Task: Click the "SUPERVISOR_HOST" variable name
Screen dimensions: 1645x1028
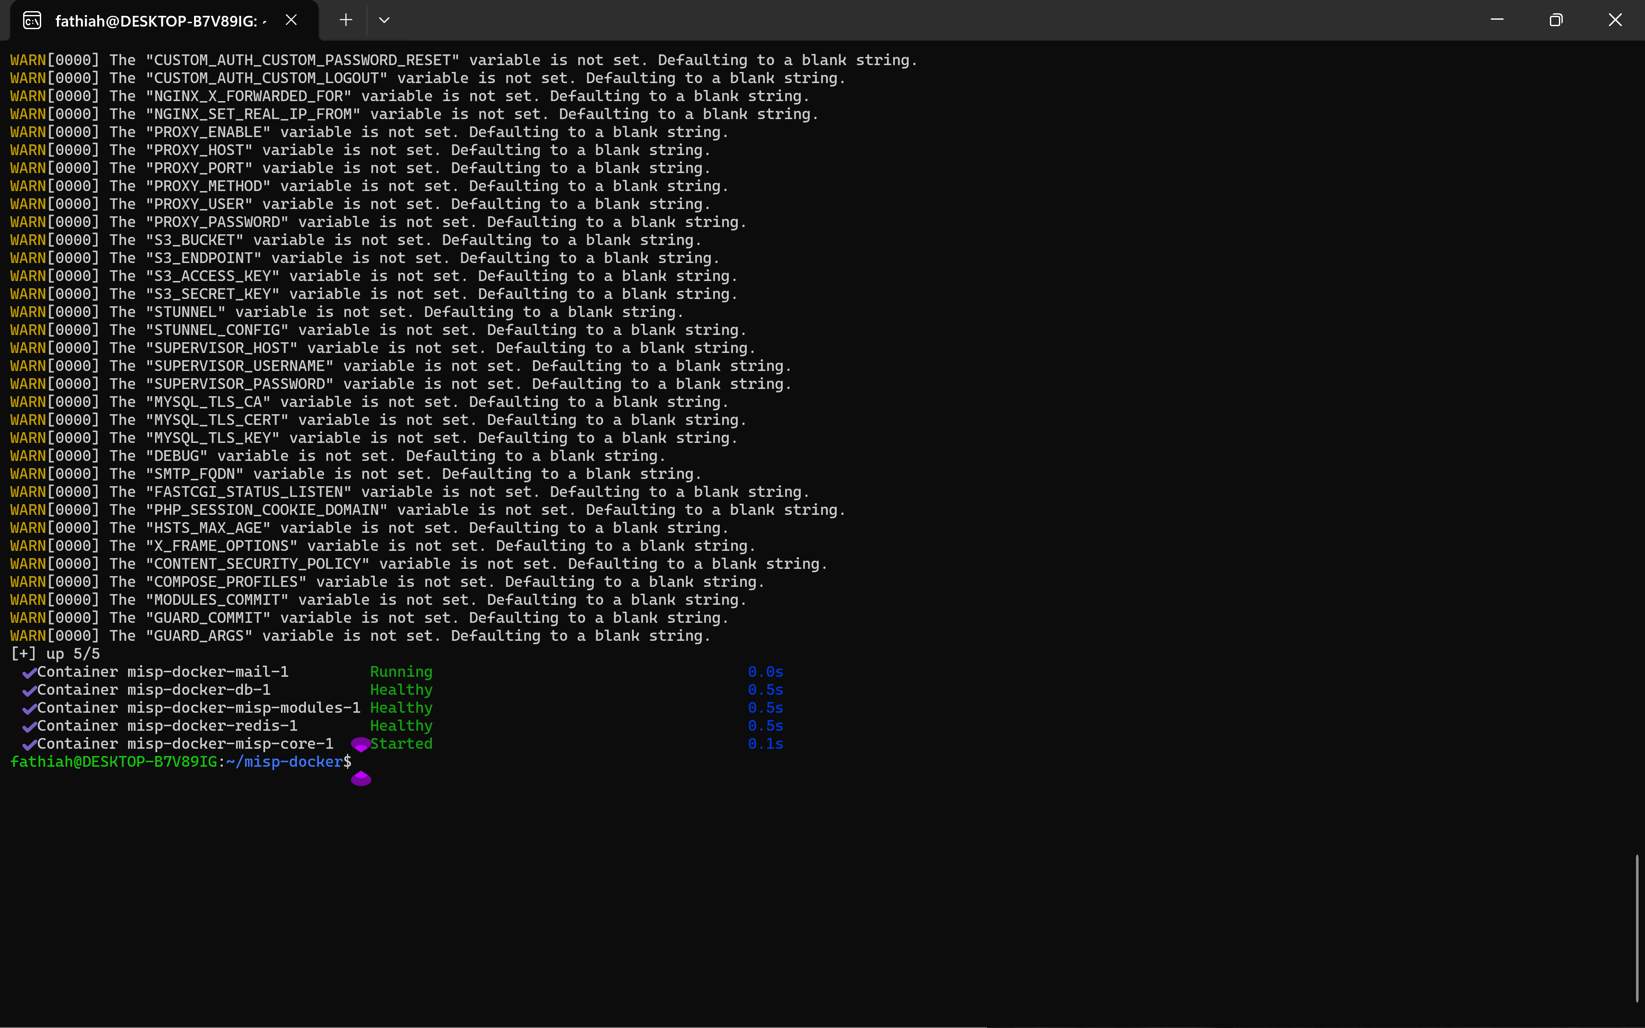Action: coord(221,348)
